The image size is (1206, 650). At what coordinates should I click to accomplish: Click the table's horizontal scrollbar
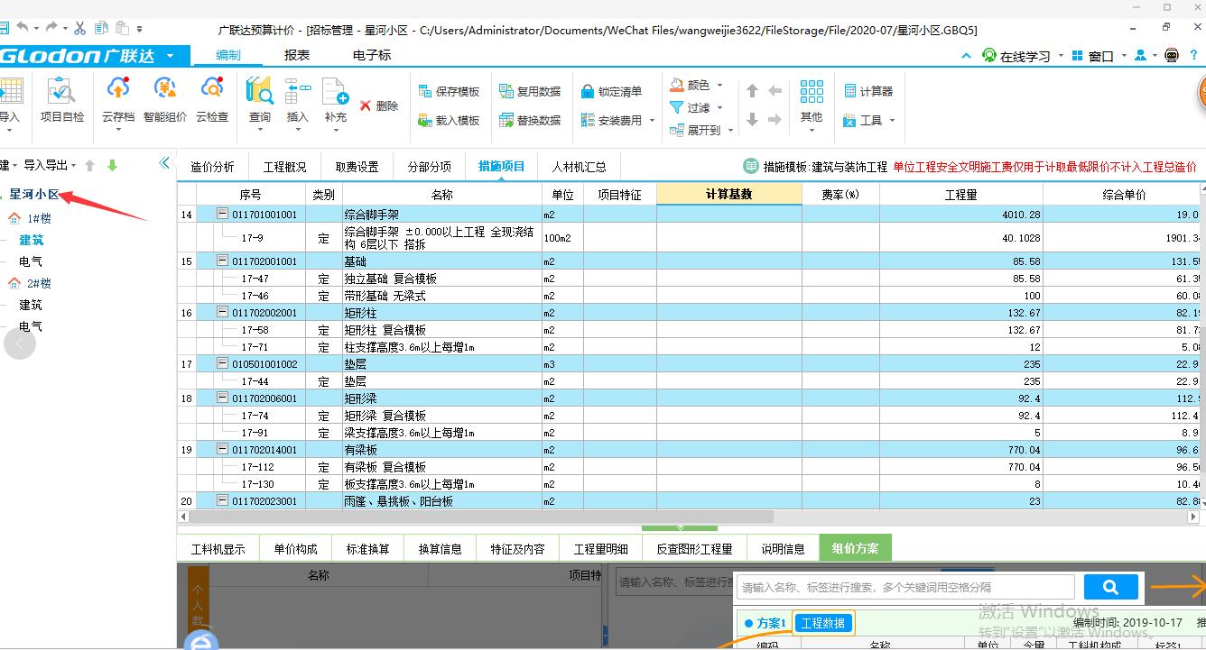click(x=481, y=517)
